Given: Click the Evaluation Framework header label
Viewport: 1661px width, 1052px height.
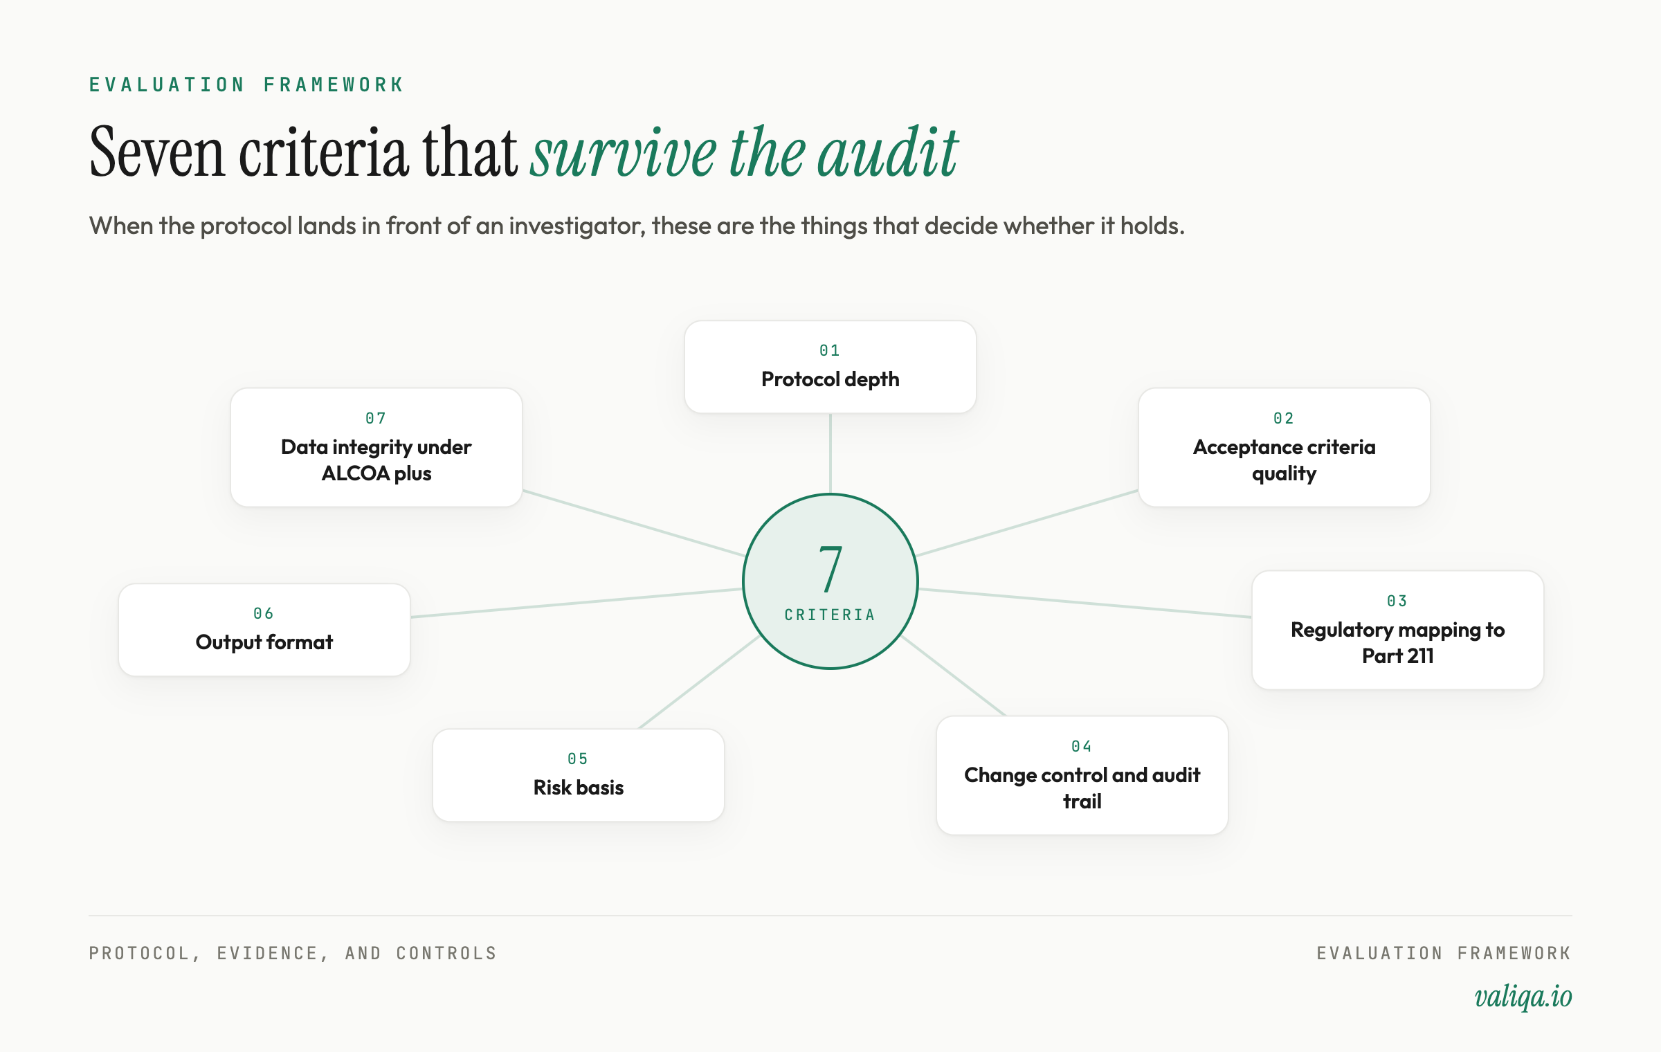Looking at the screenshot, I should pos(246,84).
